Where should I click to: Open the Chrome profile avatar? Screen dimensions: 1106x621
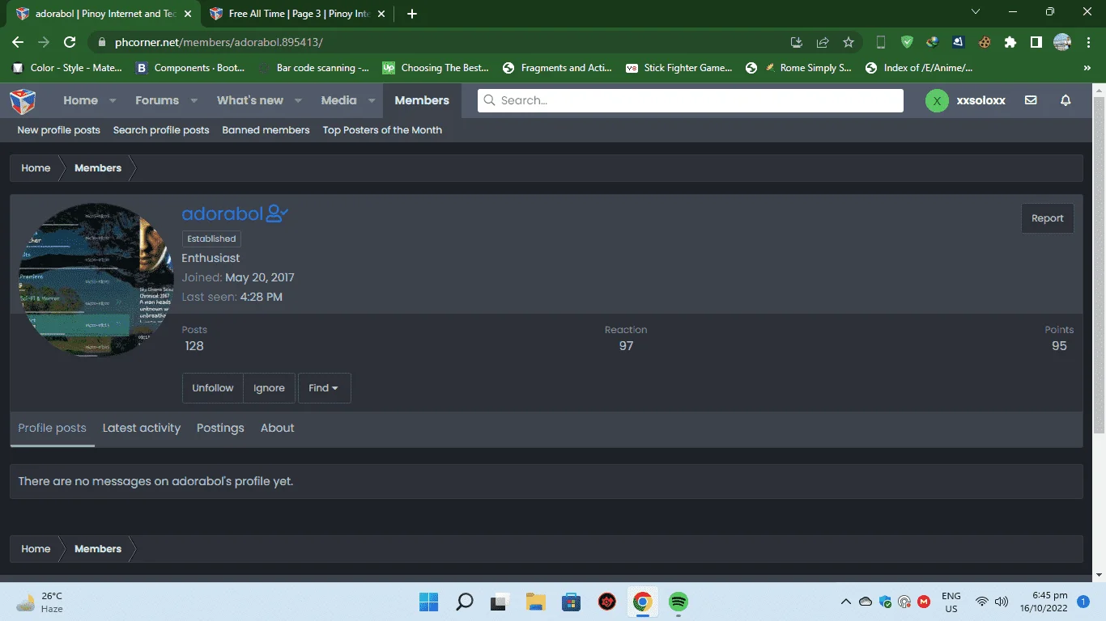tap(1062, 42)
